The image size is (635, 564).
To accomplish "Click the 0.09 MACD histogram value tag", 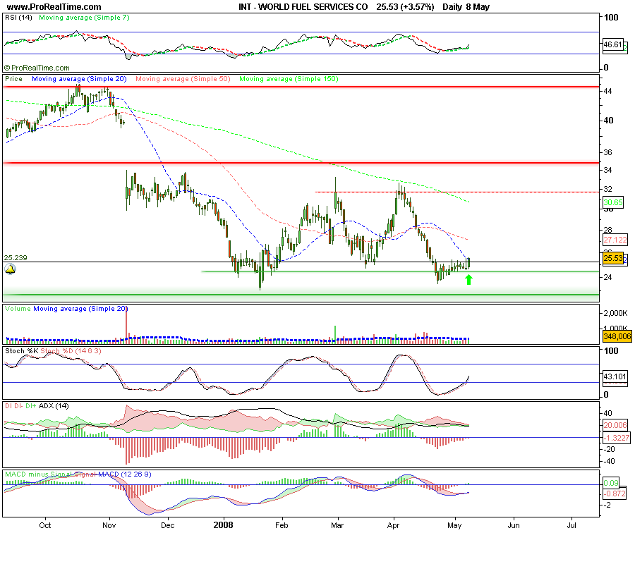I will [611, 483].
